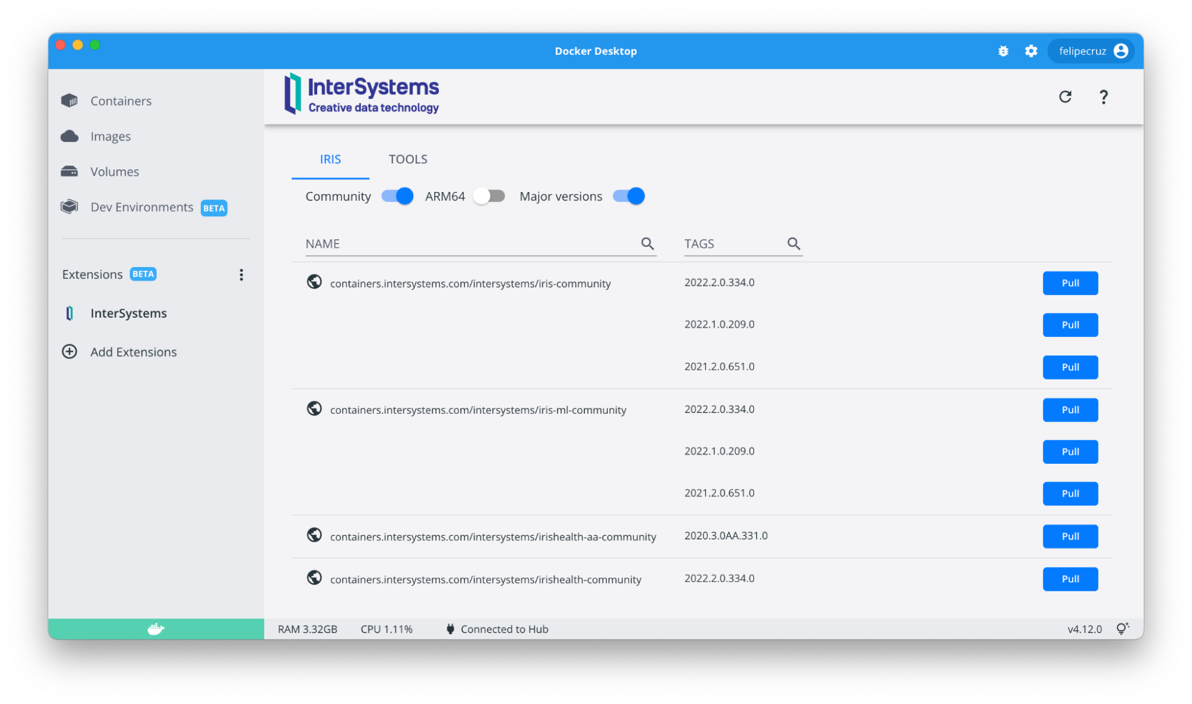Switch to the TOOLS tab
This screenshot has width=1192, height=704.
pyautogui.click(x=408, y=159)
